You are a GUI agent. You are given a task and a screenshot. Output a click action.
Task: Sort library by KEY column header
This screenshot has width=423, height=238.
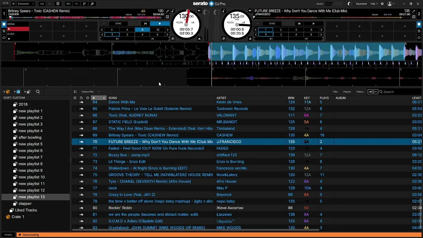pos(307,98)
